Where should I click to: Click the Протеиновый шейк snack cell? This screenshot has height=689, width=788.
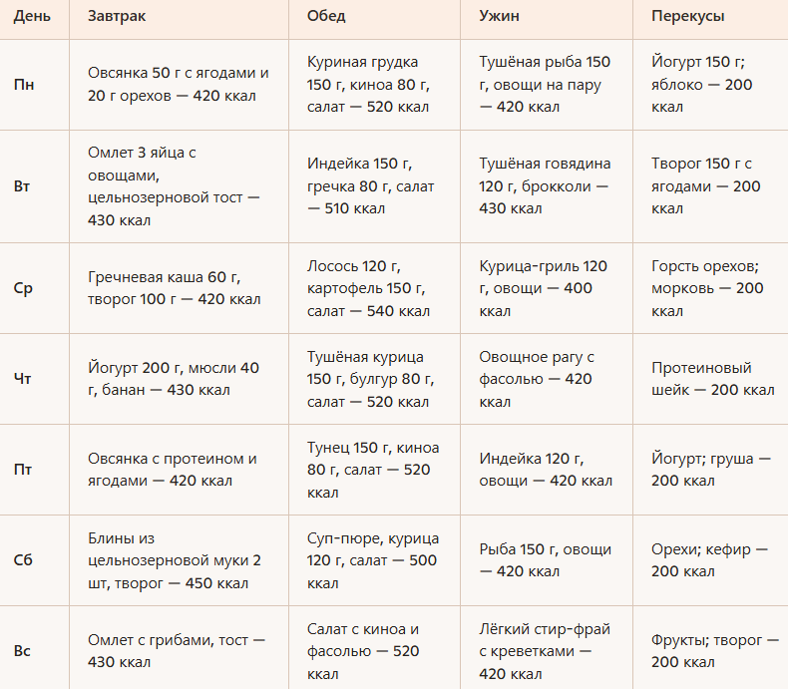tap(710, 379)
